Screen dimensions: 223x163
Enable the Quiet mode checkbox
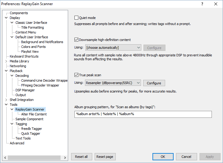pos(77,18)
